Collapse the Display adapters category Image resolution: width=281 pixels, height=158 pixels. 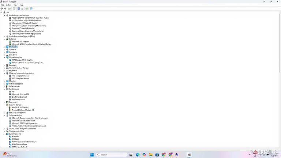coord(4,57)
